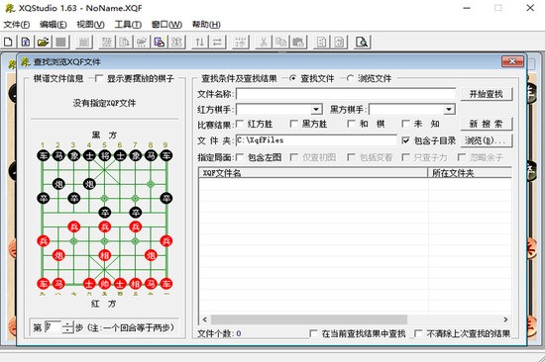Click the scissors cut toolbar icon
The image size is (545, 362).
tap(264, 42)
